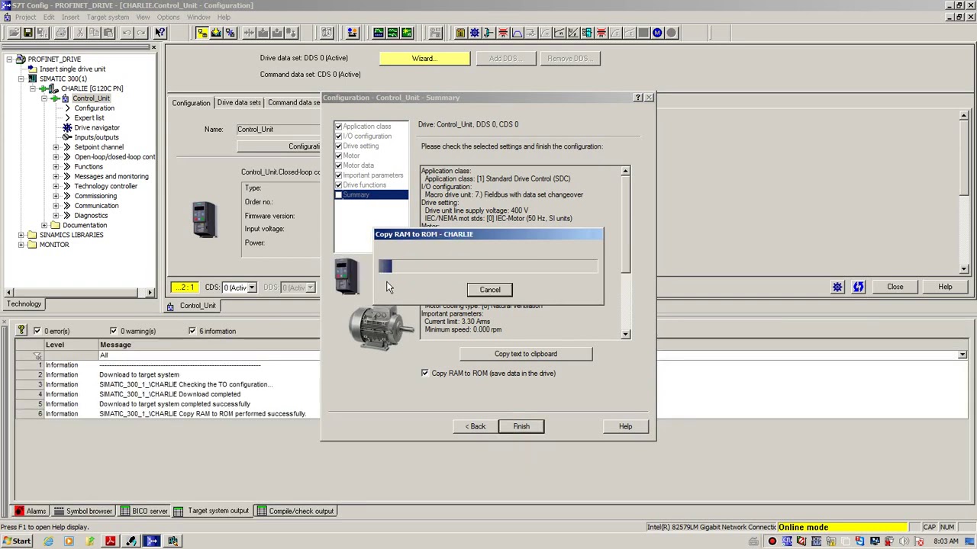
Task: Click the Open project folder icon
Action: pyautogui.click(x=14, y=33)
